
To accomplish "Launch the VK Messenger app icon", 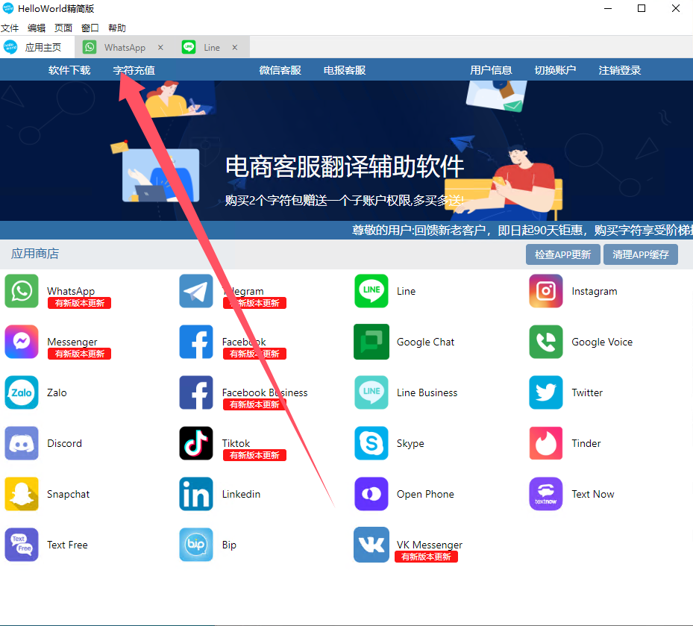I will (371, 545).
